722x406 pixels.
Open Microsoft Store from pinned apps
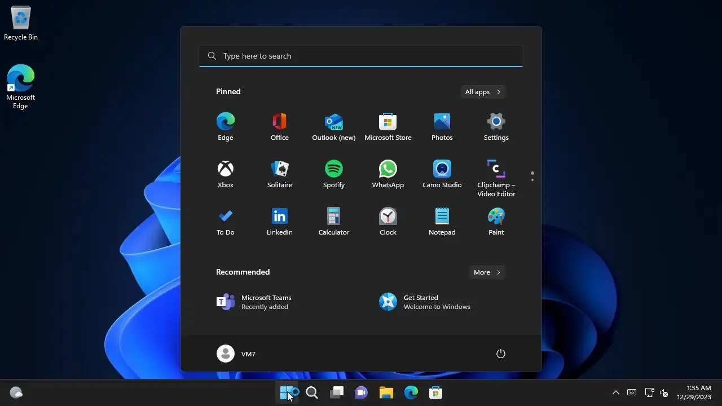(x=388, y=127)
